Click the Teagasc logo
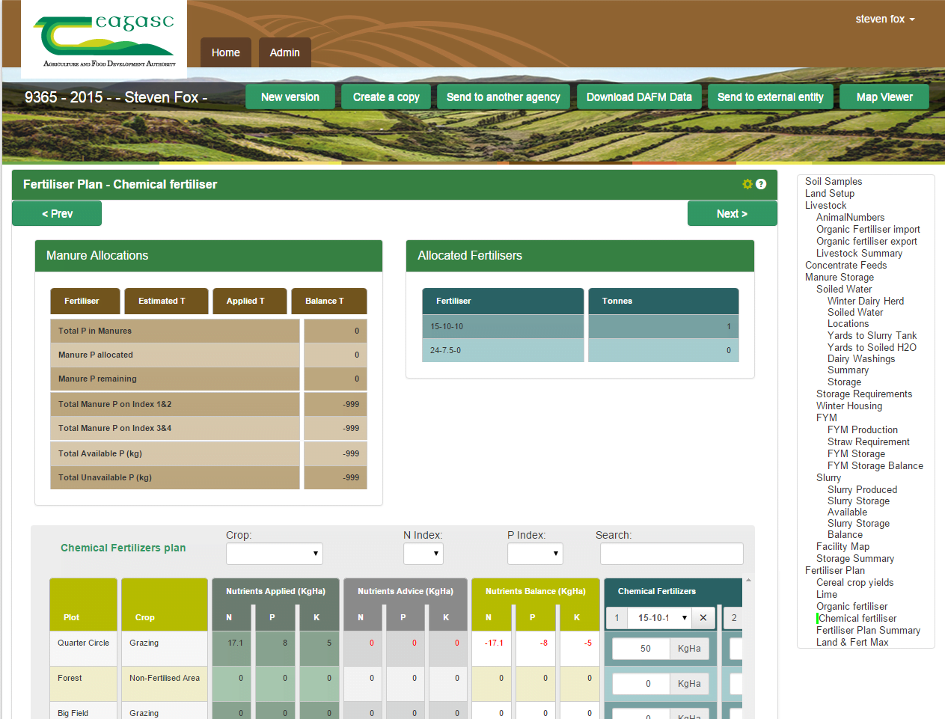945x719 pixels. pyautogui.click(x=104, y=39)
